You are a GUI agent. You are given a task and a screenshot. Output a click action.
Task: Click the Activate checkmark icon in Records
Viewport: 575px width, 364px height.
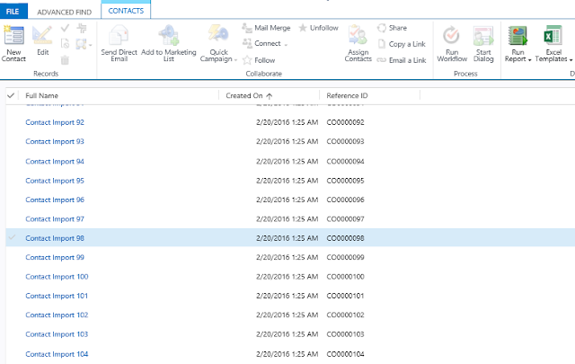click(x=65, y=28)
